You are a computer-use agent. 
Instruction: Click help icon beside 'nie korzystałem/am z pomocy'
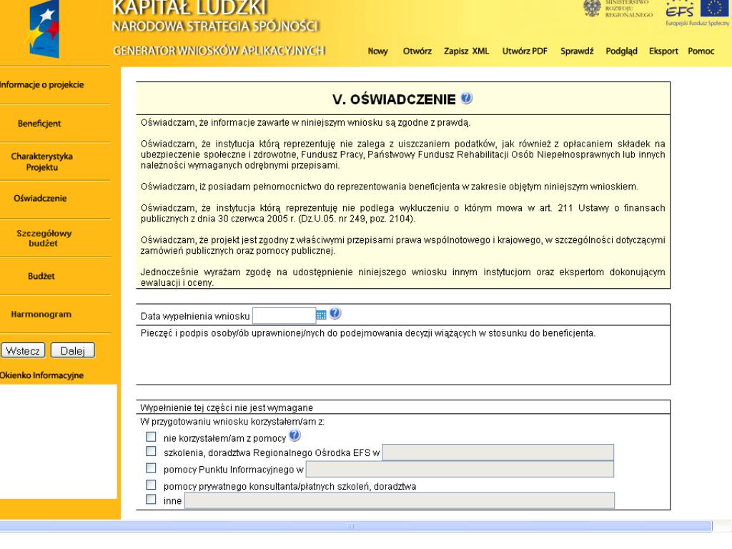(295, 435)
